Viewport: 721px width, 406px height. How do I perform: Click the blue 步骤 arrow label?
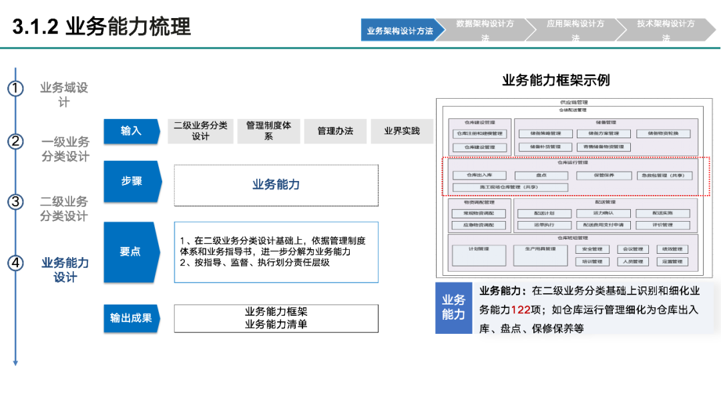coord(132,181)
